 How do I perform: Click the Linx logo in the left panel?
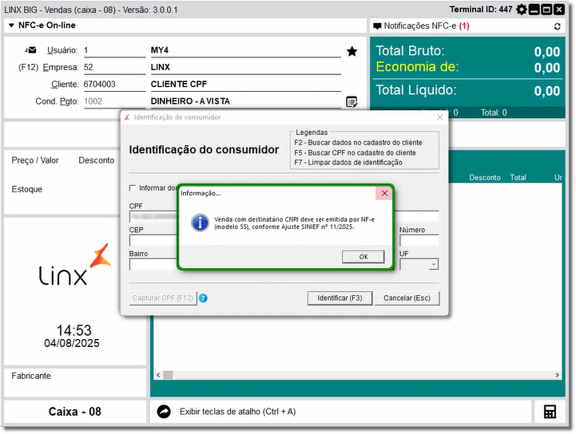pyautogui.click(x=75, y=265)
